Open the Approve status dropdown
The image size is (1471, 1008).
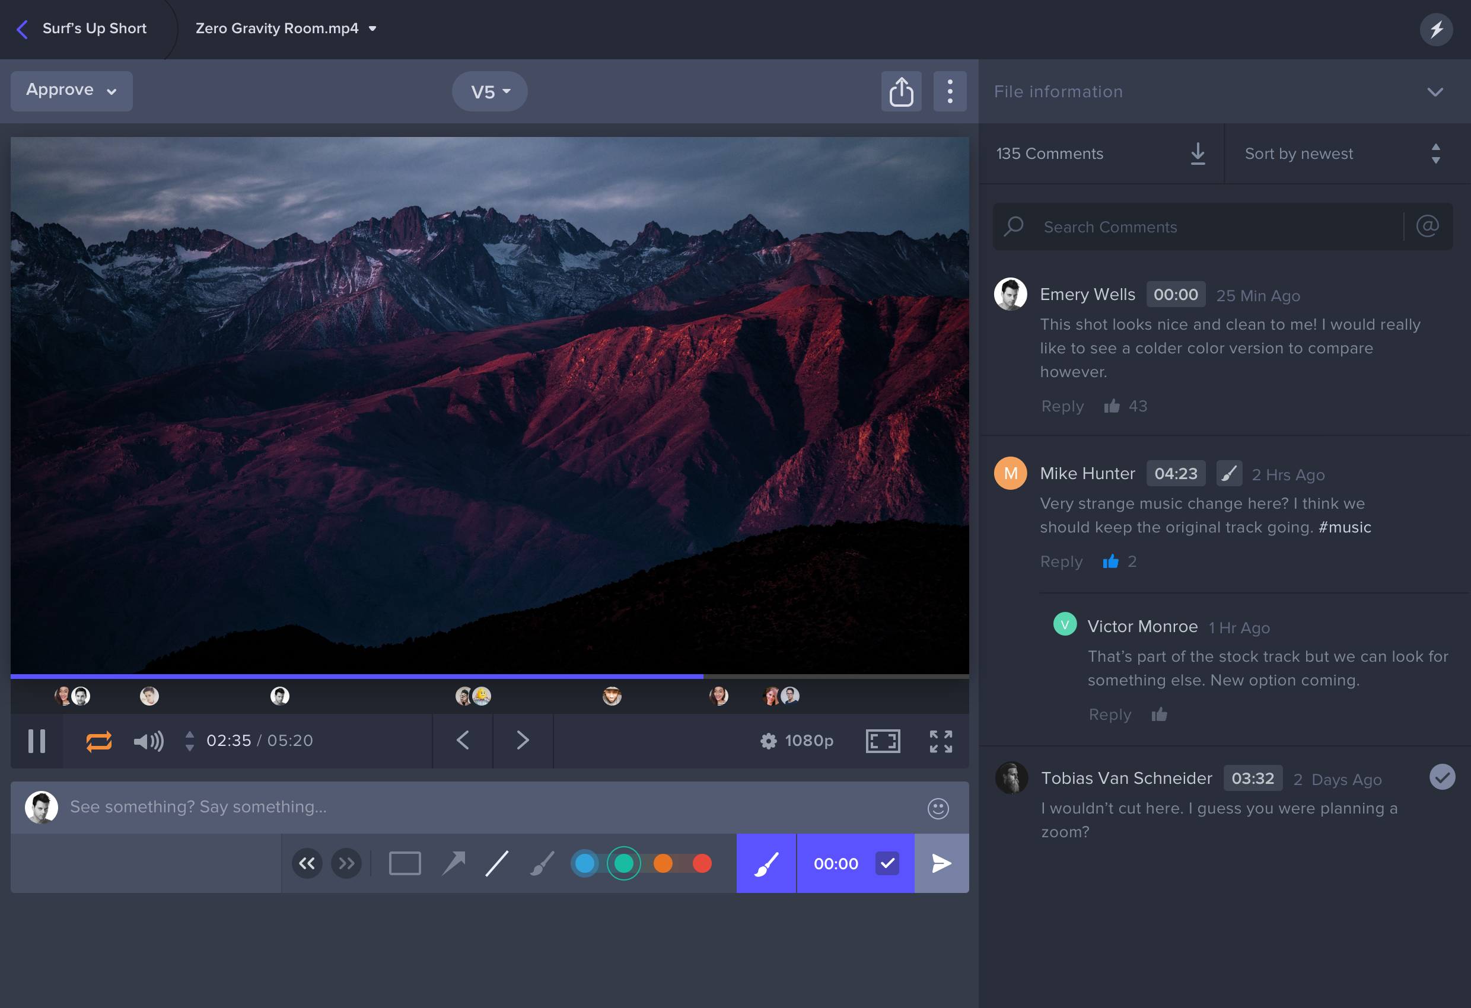coord(72,91)
